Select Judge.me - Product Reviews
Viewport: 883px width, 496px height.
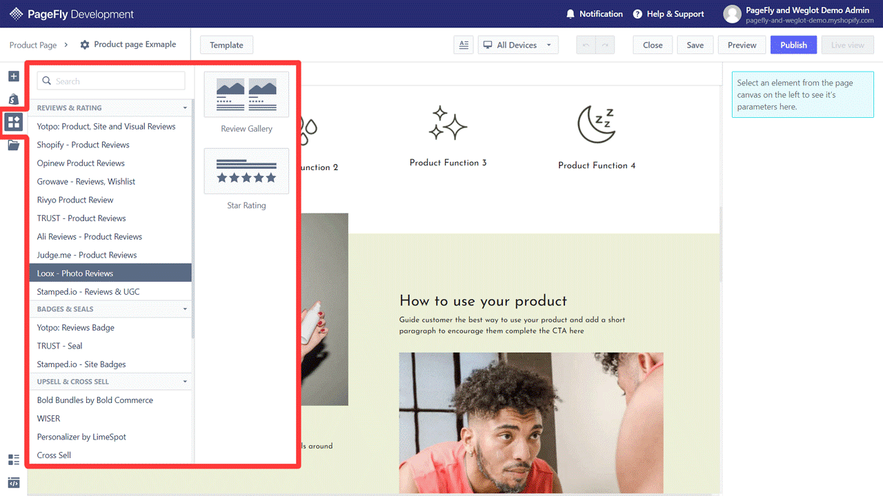pos(110,255)
